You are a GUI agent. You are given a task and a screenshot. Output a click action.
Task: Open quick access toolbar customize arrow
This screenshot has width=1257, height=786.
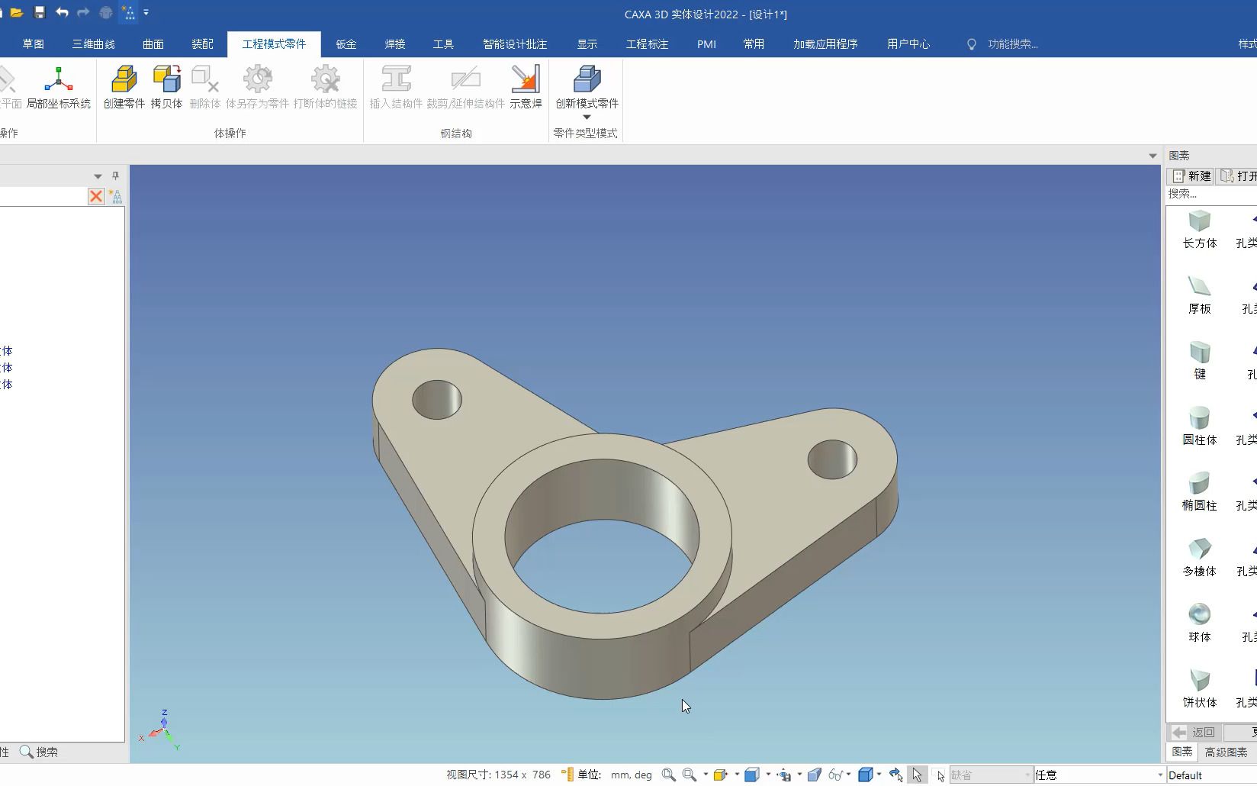pyautogui.click(x=146, y=12)
